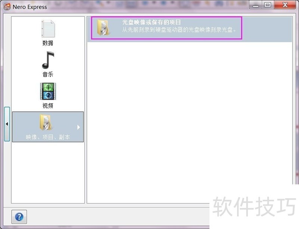The image size is (299, 229).
Task: Open help with the blue question mark
Action: [19, 217]
